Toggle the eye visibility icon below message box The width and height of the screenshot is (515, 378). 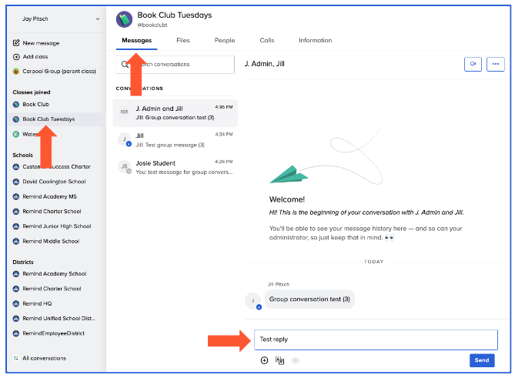[296, 360]
